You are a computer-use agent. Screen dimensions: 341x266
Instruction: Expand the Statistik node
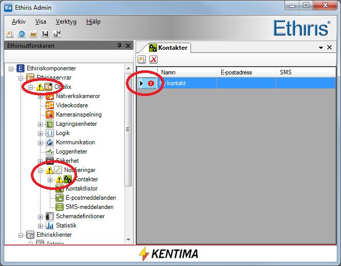[x=40, y=226]
